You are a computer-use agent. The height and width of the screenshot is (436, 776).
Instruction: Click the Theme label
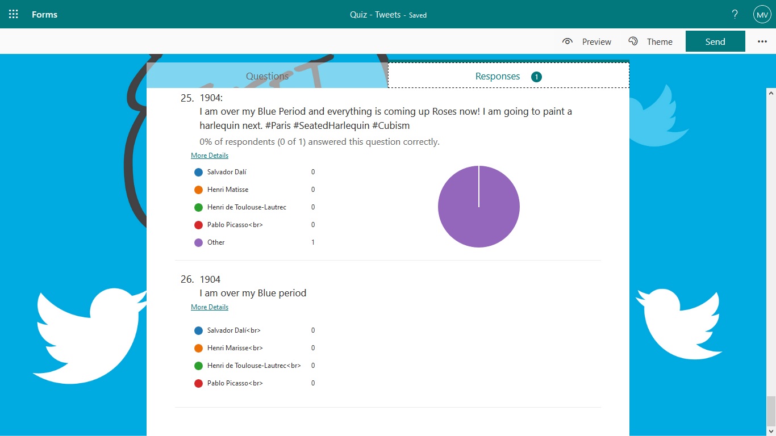660,41
